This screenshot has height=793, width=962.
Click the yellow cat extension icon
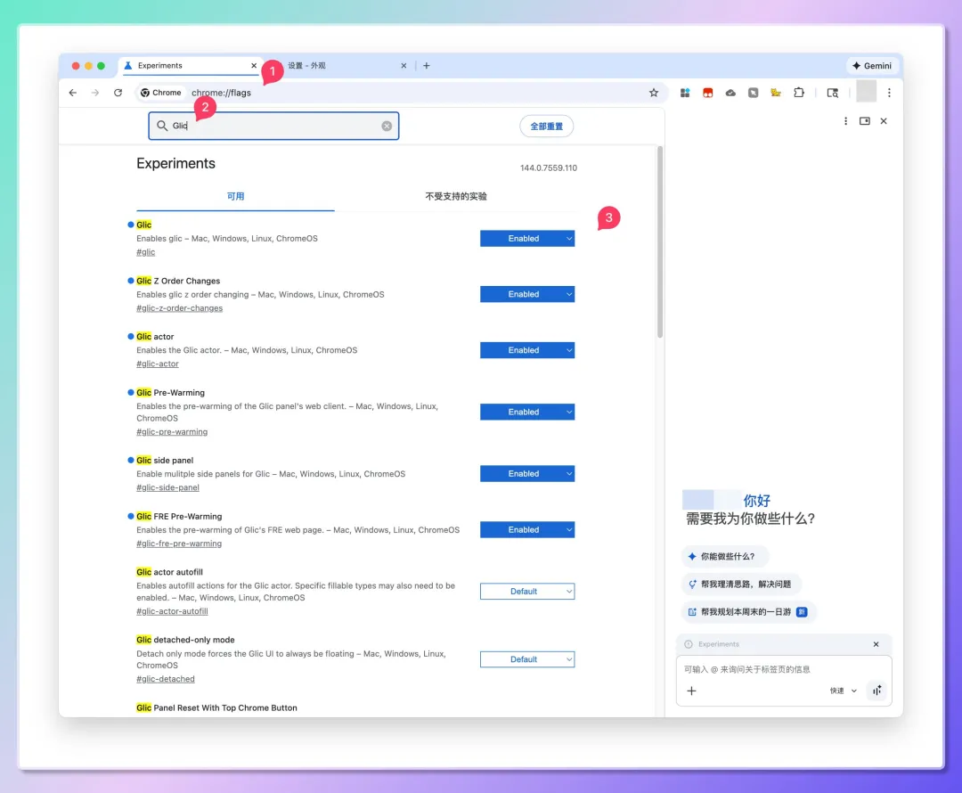point(776,93)
